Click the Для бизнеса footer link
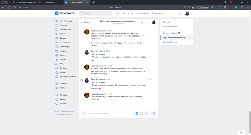This screenshot has height=135, width=251. [x=60, y=114]
